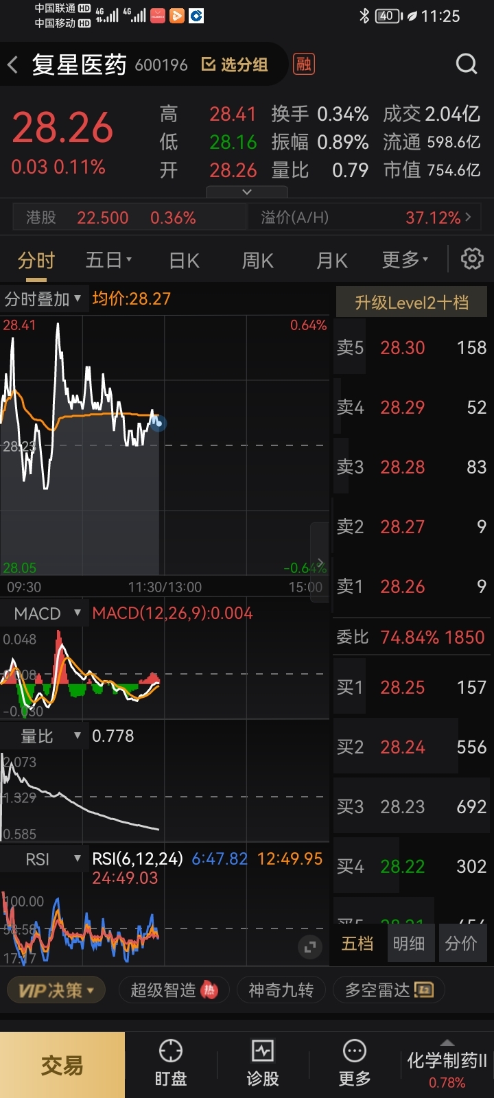Open the 更多 menu in bottom bar
This screenshot has height=1098, width=494.
coord(355,1064)
